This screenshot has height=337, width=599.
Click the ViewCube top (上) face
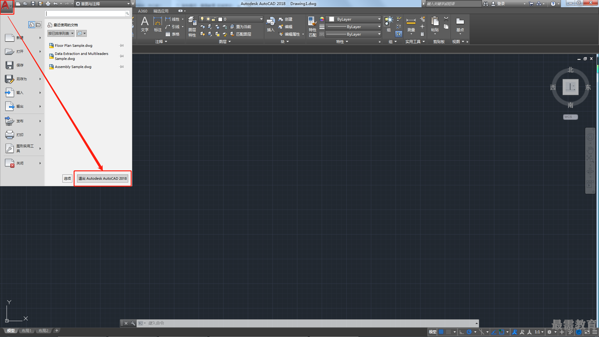pos(570,87)
